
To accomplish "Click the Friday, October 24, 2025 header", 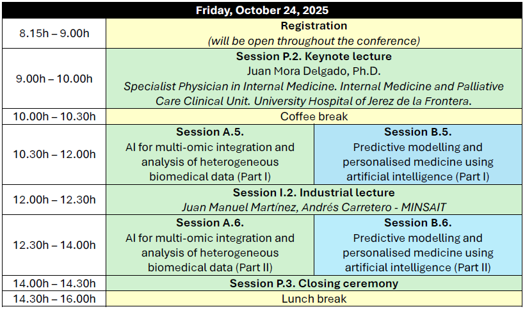I will tap(262, 10).
